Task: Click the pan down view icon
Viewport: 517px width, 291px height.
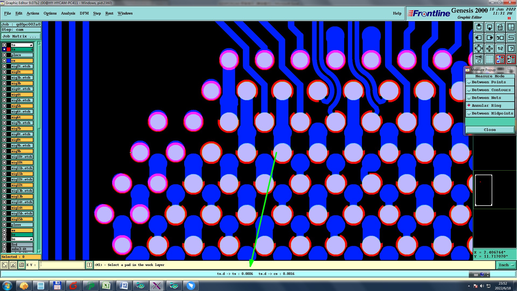Action: pos(490,27)
